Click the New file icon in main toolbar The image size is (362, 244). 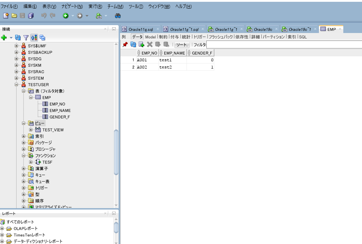6,16
